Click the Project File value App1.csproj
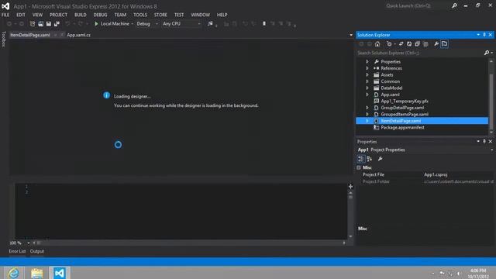Image resolution: width=496 pixels, height=279 pixels. pyautogui.click(x=436, y=174)
